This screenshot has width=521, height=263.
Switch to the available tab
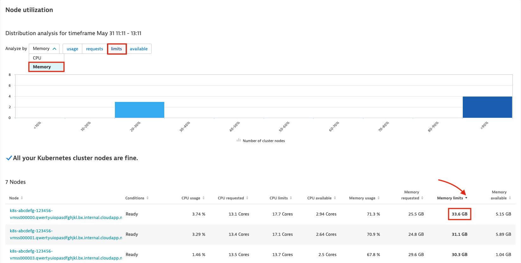(139, 49)
